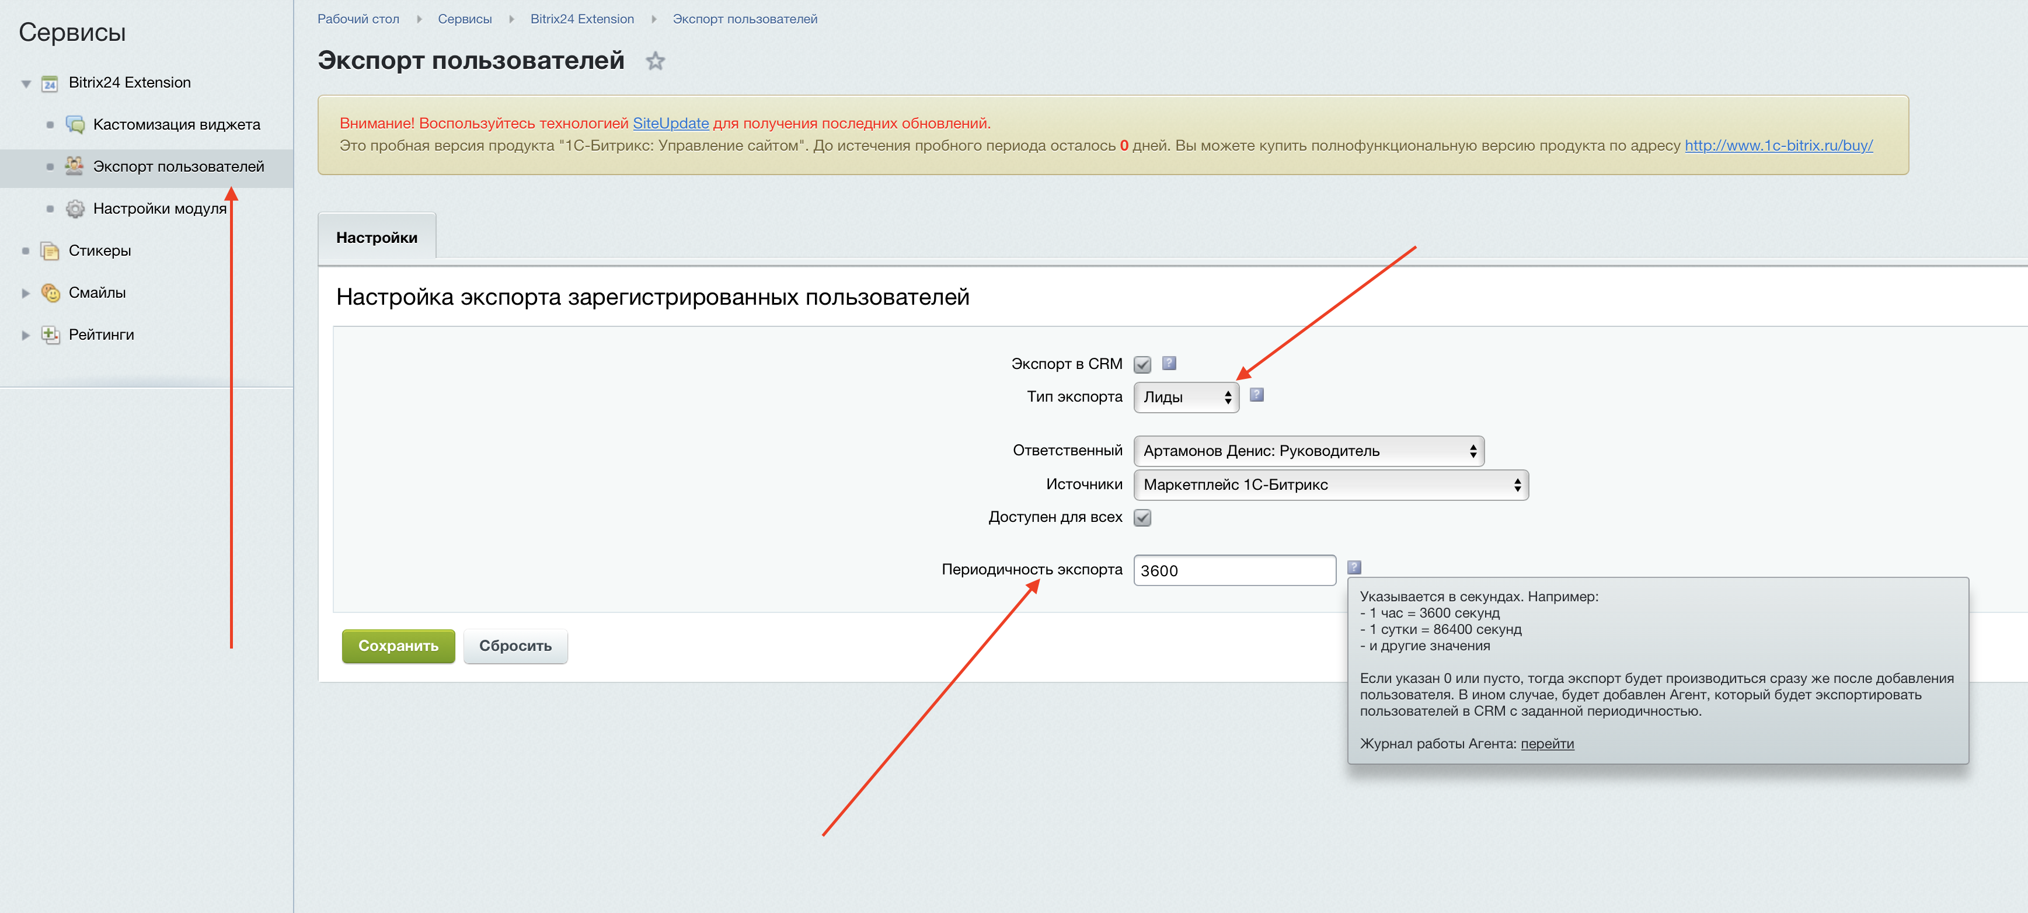Click the widget customization chat icon
This screenshot has height=913, width=2028.
(75, 124)
